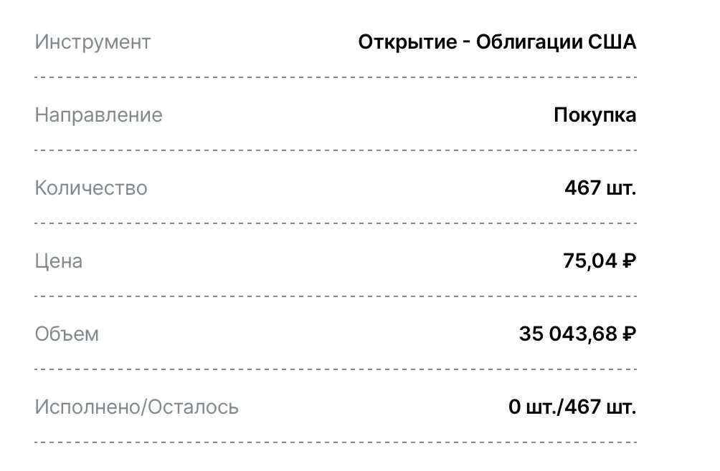Screen dimensions: 720x471
Task: Select the 467 шт. quantity value
Action: [601, 188]
